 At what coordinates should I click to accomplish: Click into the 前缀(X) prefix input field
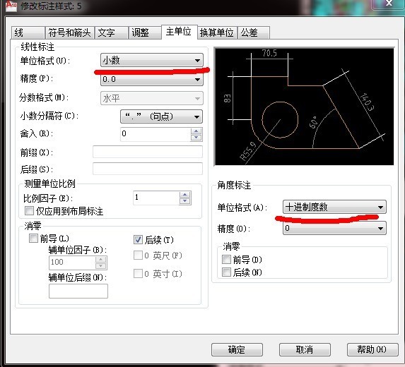pyautogui.click(x=148, y=152)
